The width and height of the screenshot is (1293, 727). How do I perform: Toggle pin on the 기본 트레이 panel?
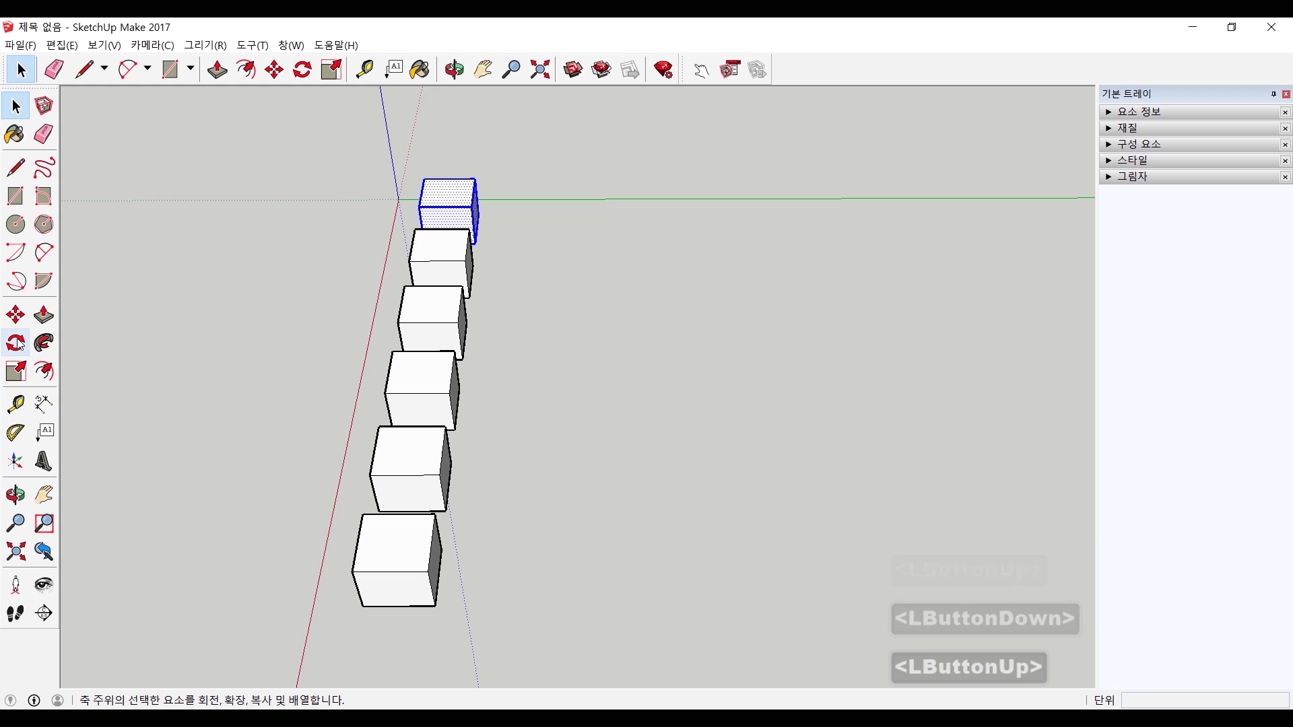[x=1273, y=94]
